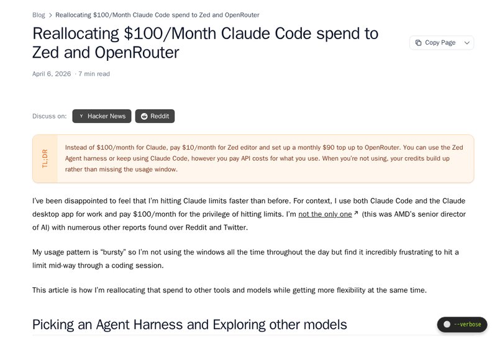The height and width of the screenshot is (342, 497).
Task: Open the "not the only one" link
Action: coord(325,214)
